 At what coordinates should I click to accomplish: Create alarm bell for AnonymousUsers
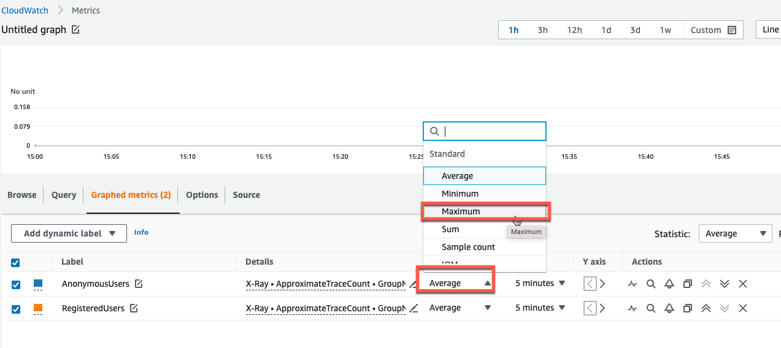(669, 284)
